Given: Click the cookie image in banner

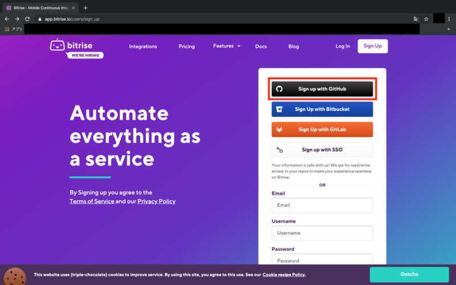Looking at the screenshot, I should click(15, 276).
